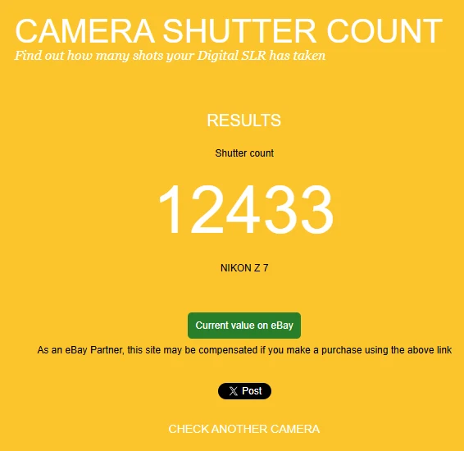Click the green Current value on eBay button
464x451 pixels.
click(x=244, y=326)
